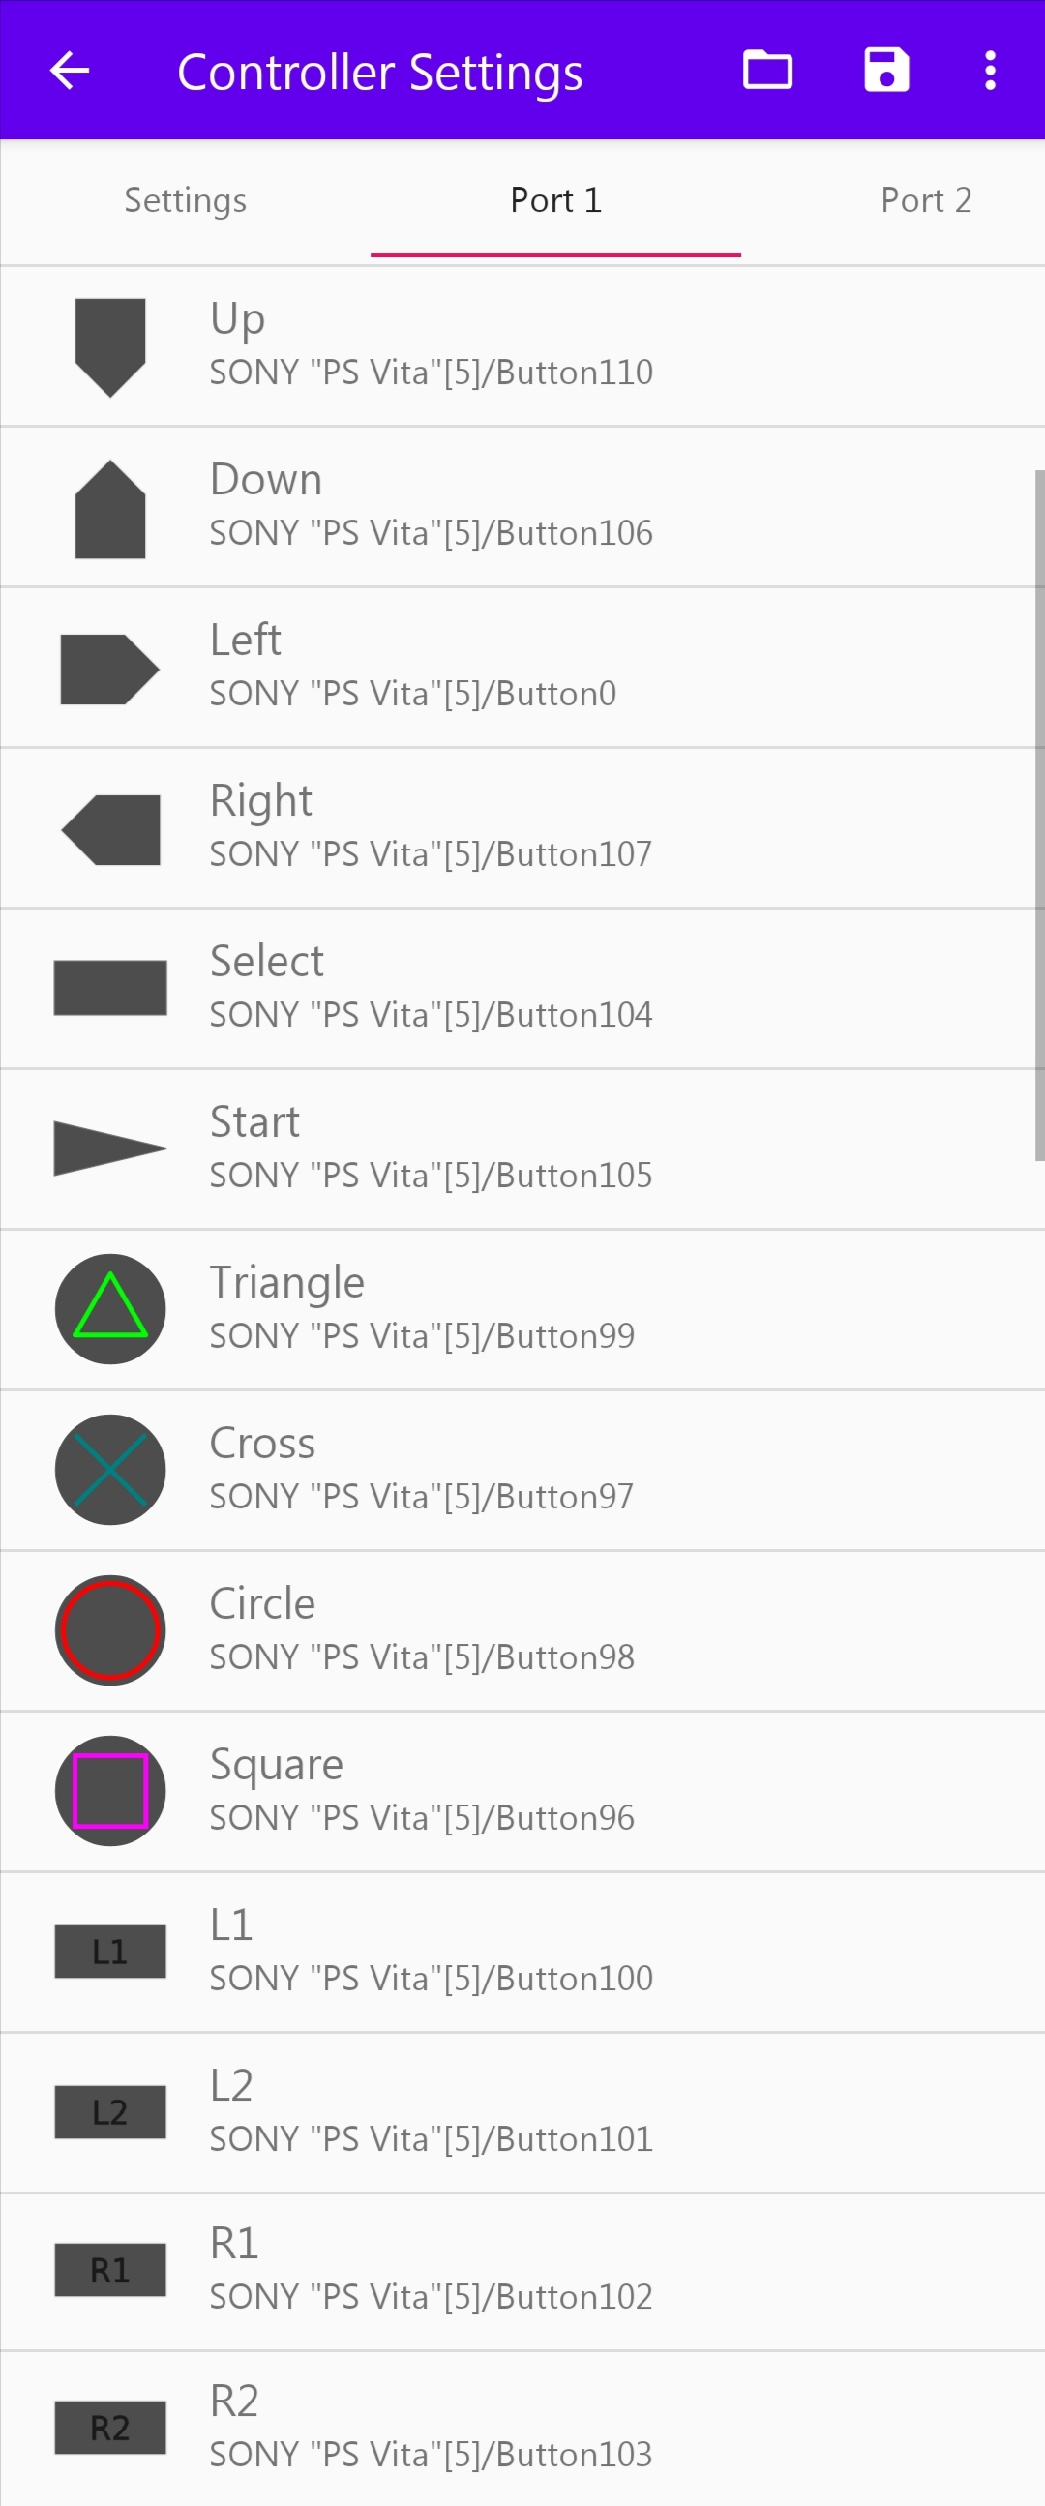Tap the save icon in the toolbar

tap(884, 69)
